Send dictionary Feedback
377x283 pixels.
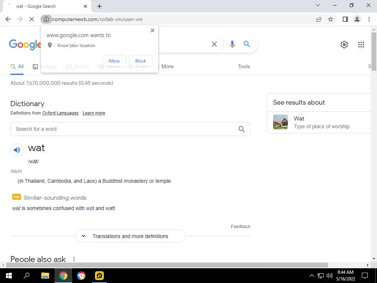click(241, 227)
